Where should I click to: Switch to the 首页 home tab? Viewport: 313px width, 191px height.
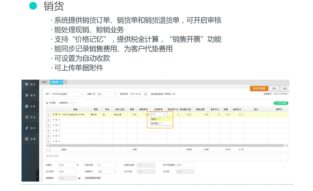pos(45,82)
